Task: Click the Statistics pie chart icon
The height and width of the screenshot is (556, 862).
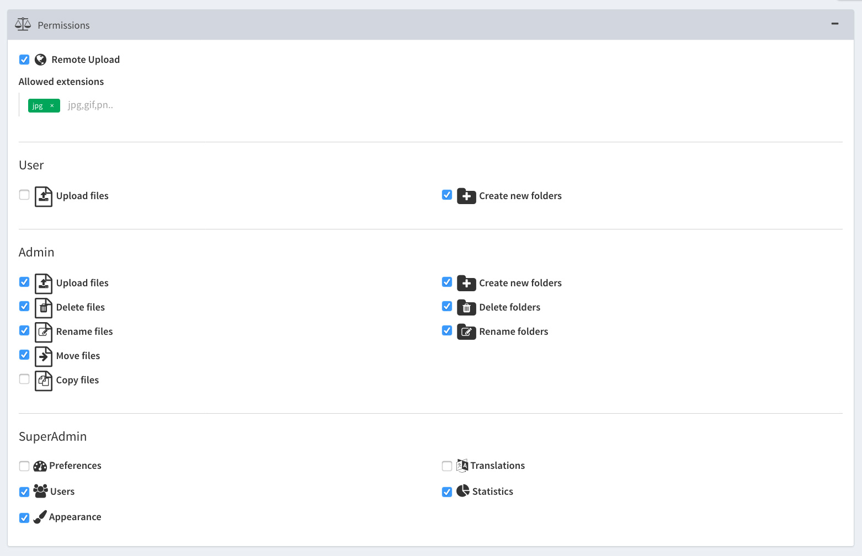Action: [463, 491]
